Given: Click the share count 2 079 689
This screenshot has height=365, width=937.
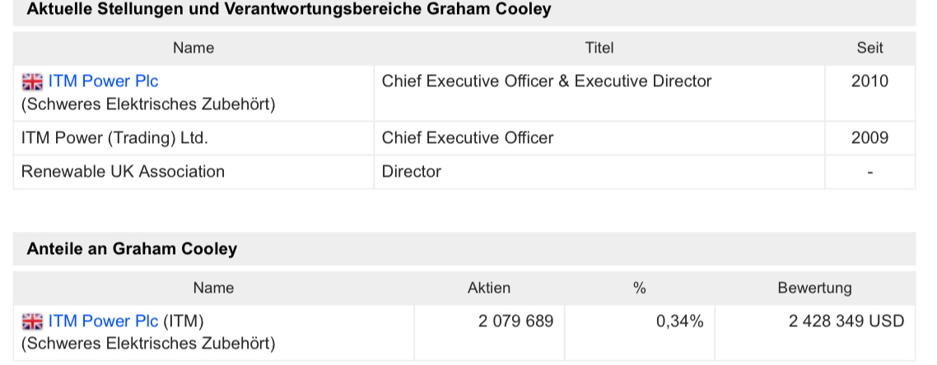Looking at the screenshot, I should pos(515,321).
